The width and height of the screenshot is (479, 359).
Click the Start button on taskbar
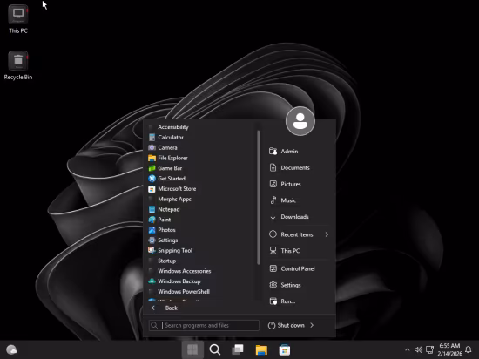(x=192, y=349)
